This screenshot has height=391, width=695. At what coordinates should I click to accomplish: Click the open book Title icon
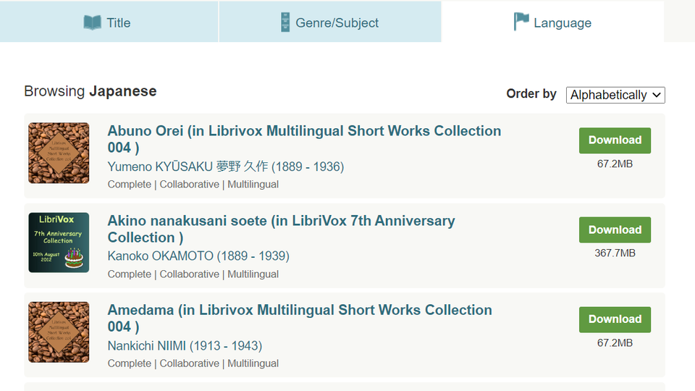92,22
